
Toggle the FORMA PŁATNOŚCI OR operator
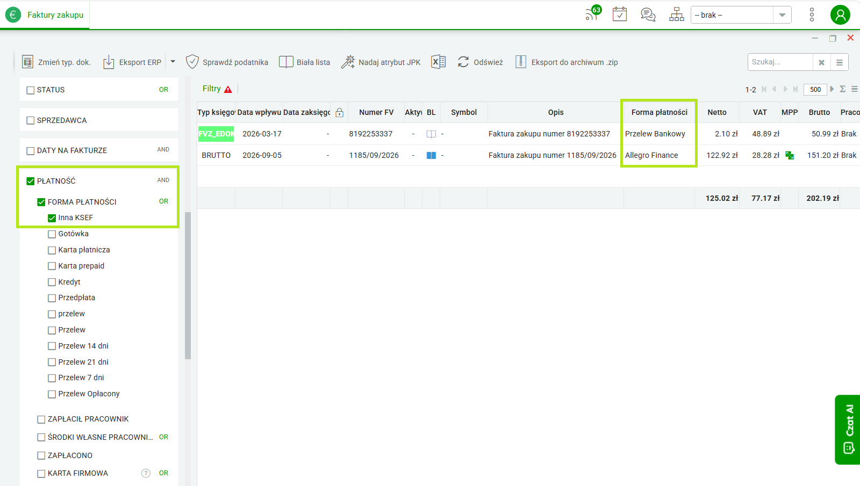click(x=163, y=201)
